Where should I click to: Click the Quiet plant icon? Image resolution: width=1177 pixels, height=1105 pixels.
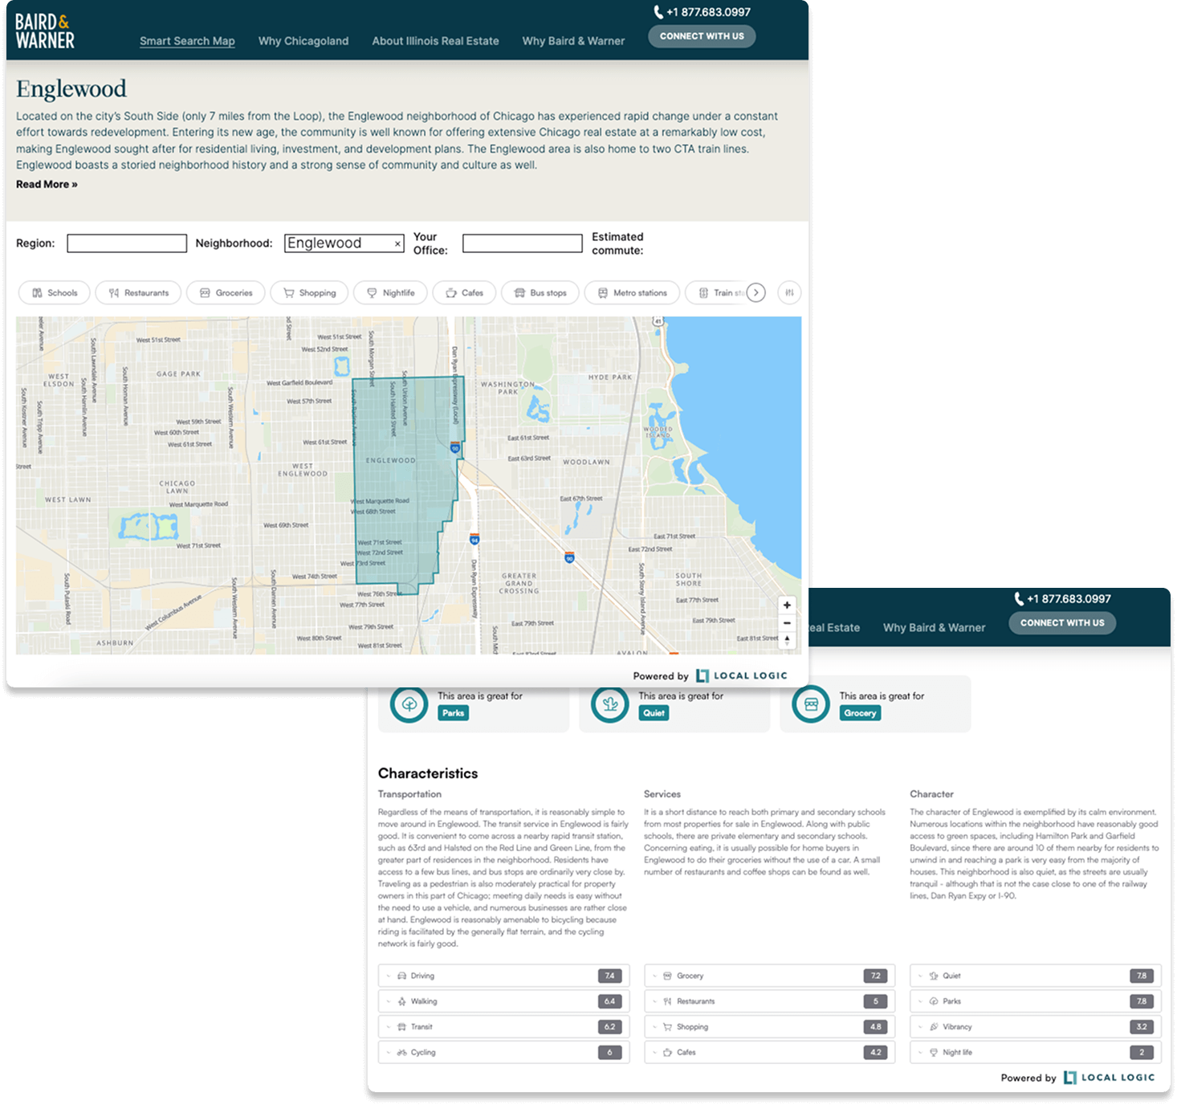610,704
